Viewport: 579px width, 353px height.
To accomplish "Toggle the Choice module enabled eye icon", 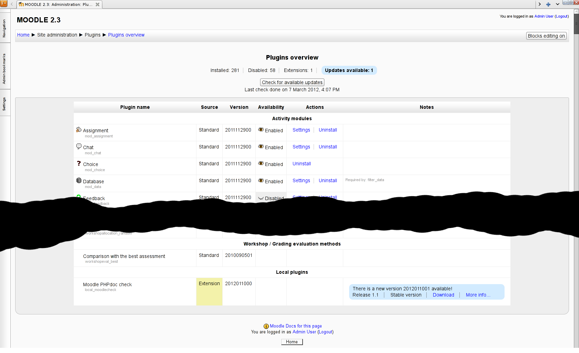I will [261, 163].
